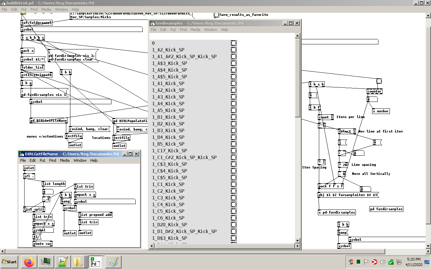The width and height of the screenshot is (431, 269).
Task: Open File menu in buildDirList window
Action: pyautogui.click(x=5, y=9)
